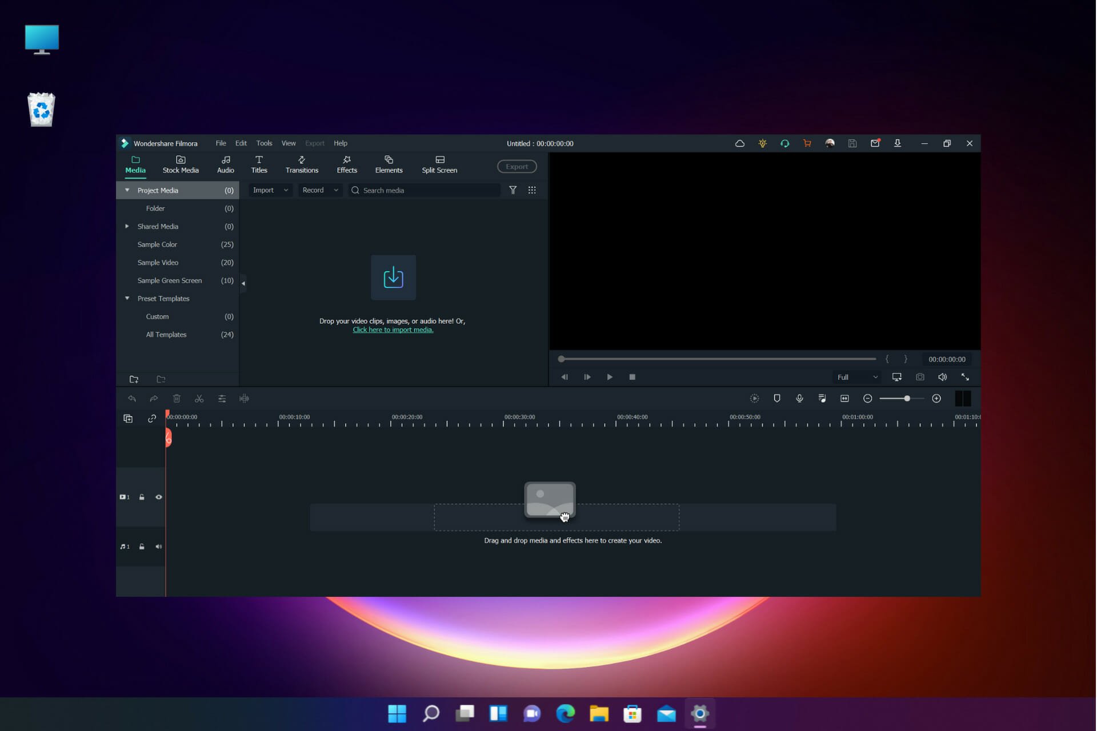Click the Export button
This screenshot has width=1097, height=731.
coord(516,166)
